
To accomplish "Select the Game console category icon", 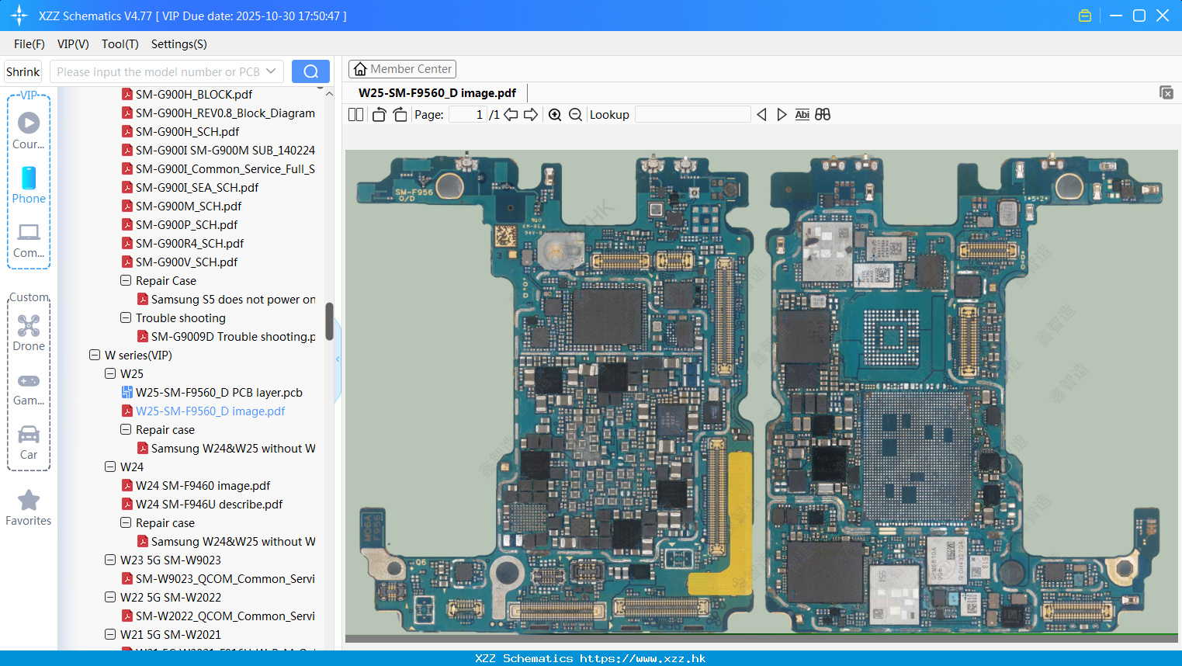I will point(29,390).
